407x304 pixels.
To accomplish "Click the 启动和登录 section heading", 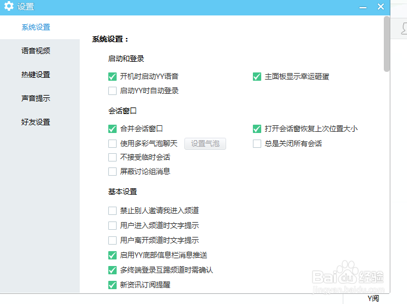I will point(126,59).
